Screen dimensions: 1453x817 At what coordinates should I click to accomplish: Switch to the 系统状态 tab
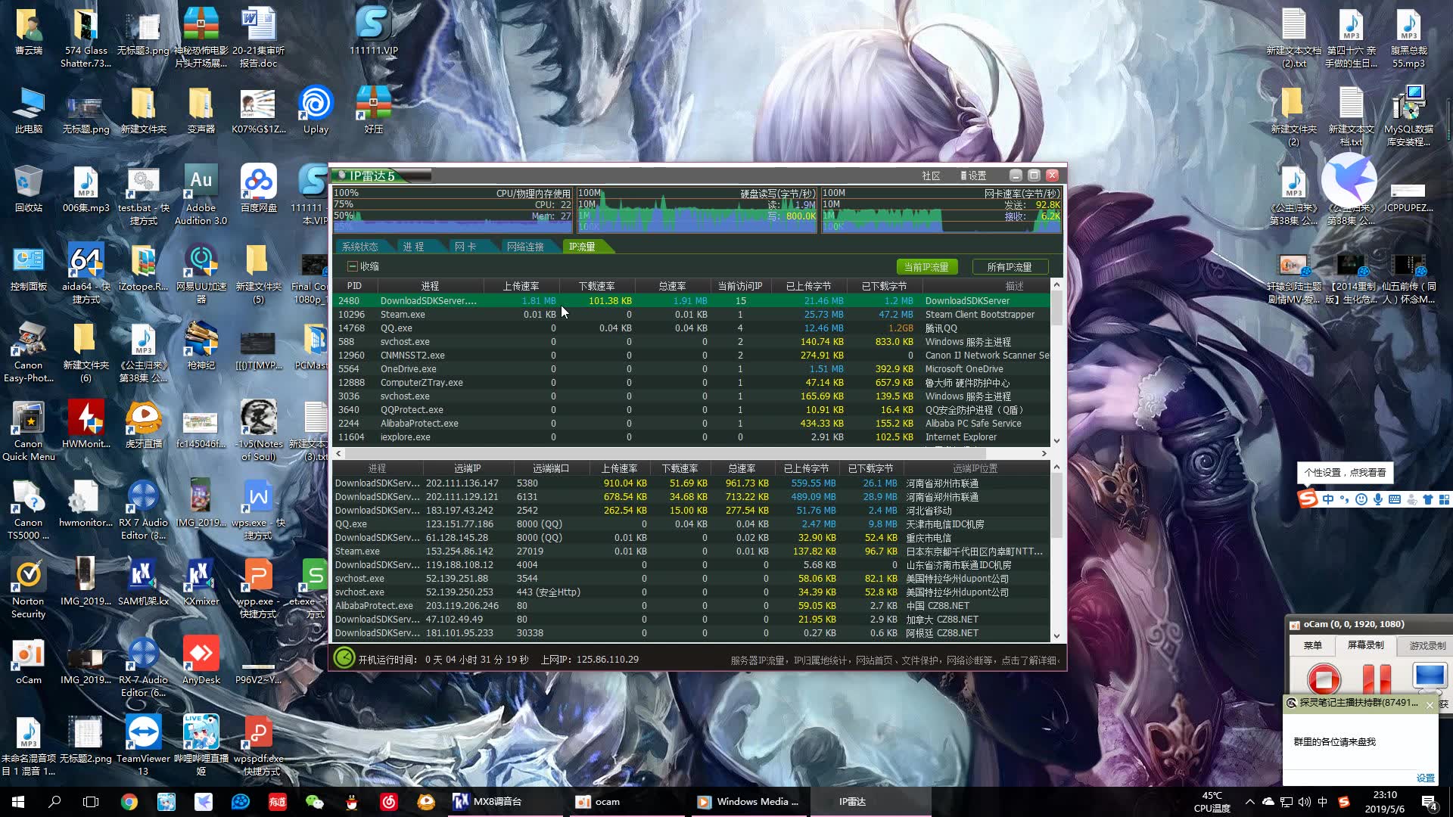(359, 247)
